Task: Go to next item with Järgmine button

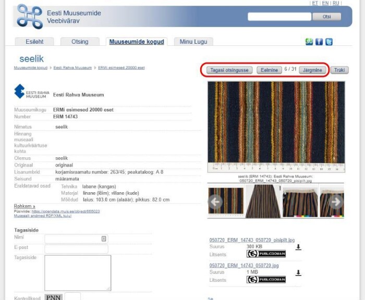Action: (313, 70)
